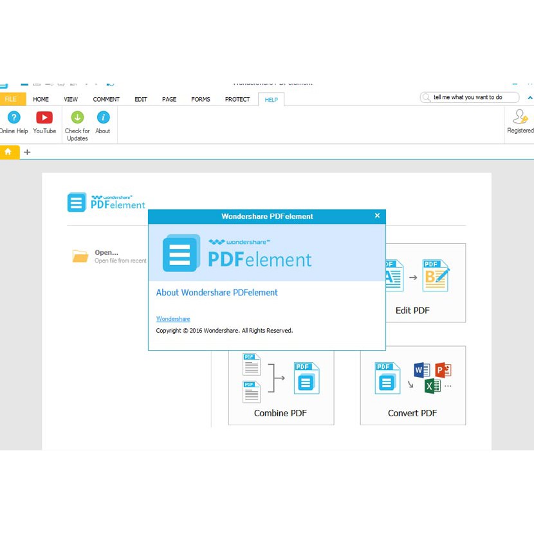Add a new tab with plus icon

click(27, 152)
